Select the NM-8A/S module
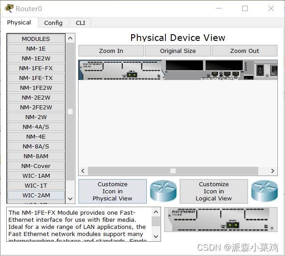The width and height of the screenshot is (285, 256). point(36,146)
